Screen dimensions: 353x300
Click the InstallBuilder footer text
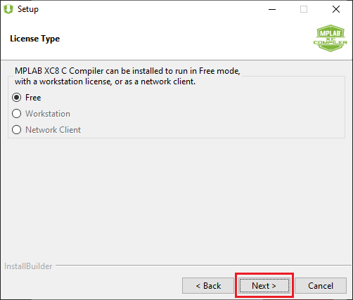pyautogui.click(x=28, y=266)
